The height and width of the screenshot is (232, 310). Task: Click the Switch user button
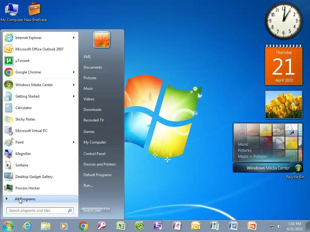pyautogui.click(x=92, y=211)
